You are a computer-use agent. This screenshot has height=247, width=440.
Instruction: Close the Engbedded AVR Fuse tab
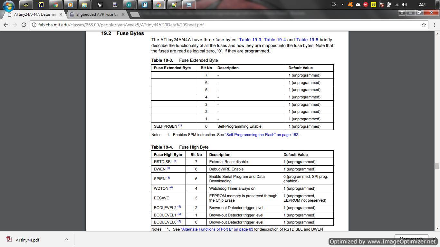[x=123, y=14]
